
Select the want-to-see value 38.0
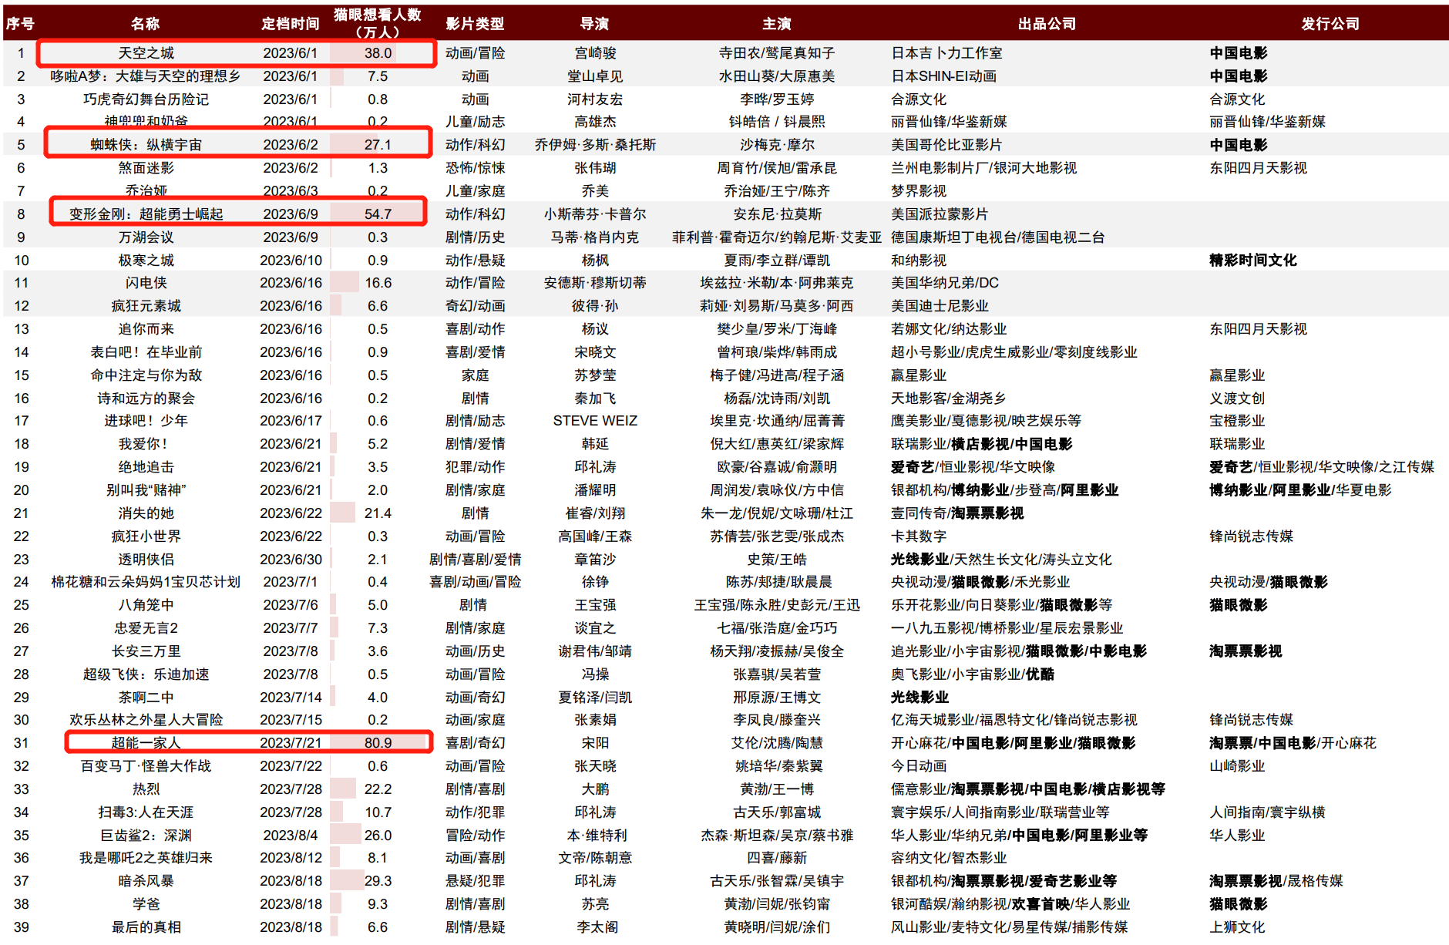(378, 53)
